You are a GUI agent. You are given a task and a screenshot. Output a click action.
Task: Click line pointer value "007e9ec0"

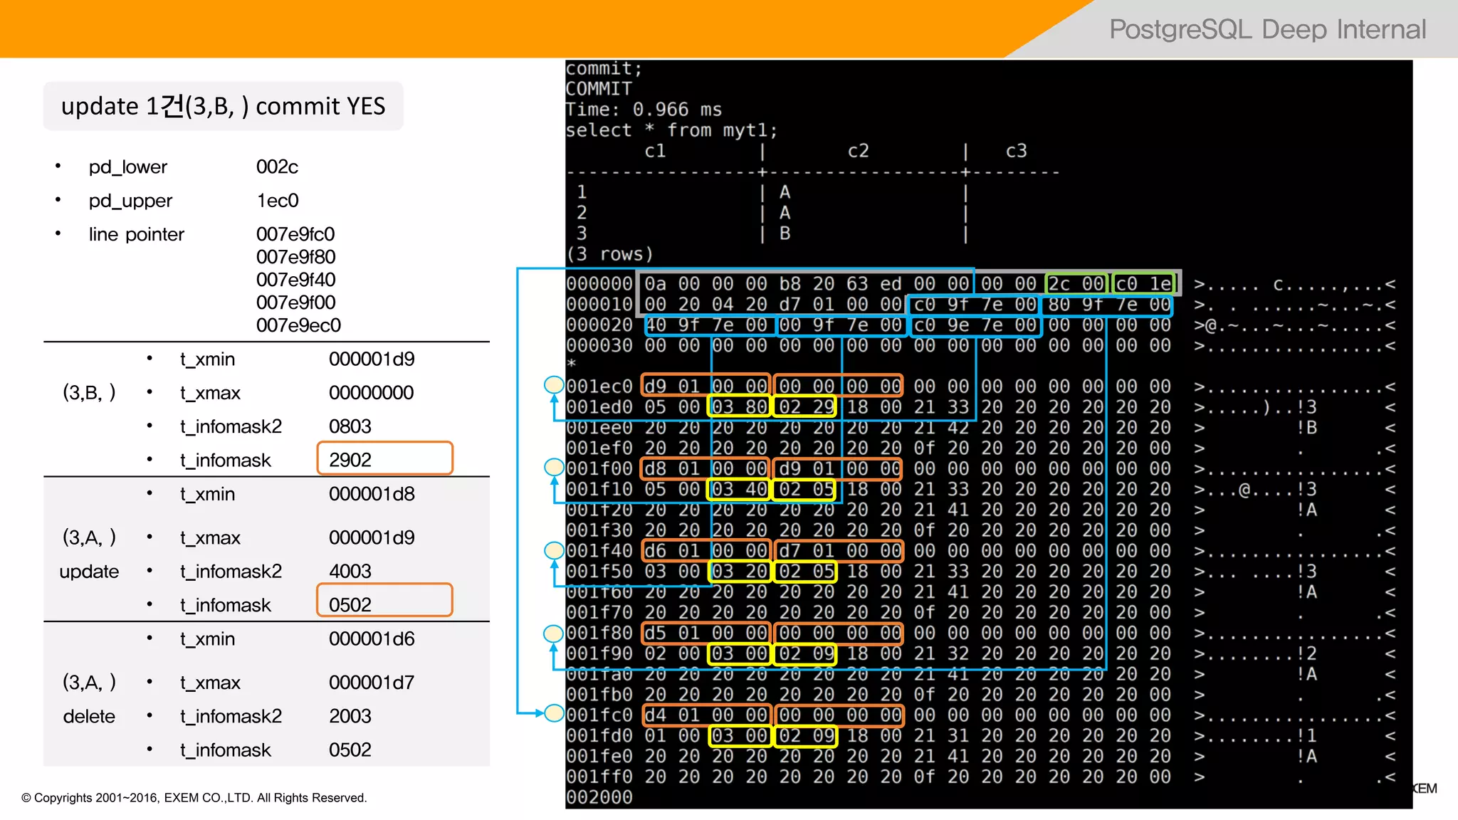pyautogui.click(x=298, y=325)
